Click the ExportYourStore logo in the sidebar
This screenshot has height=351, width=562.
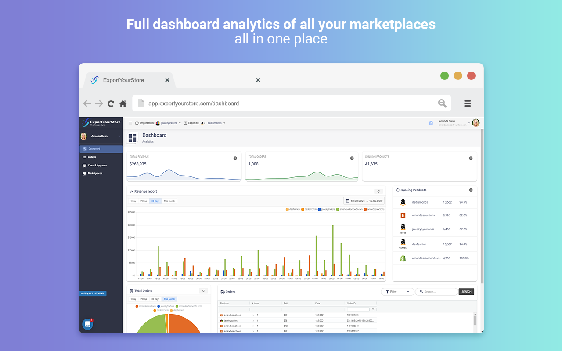(x=101, y=123)
